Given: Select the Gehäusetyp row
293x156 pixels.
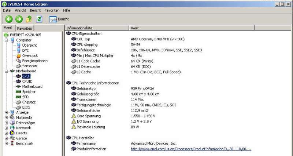Looking at the screenshot, I should pyautogui.click(x=113, y=88).
